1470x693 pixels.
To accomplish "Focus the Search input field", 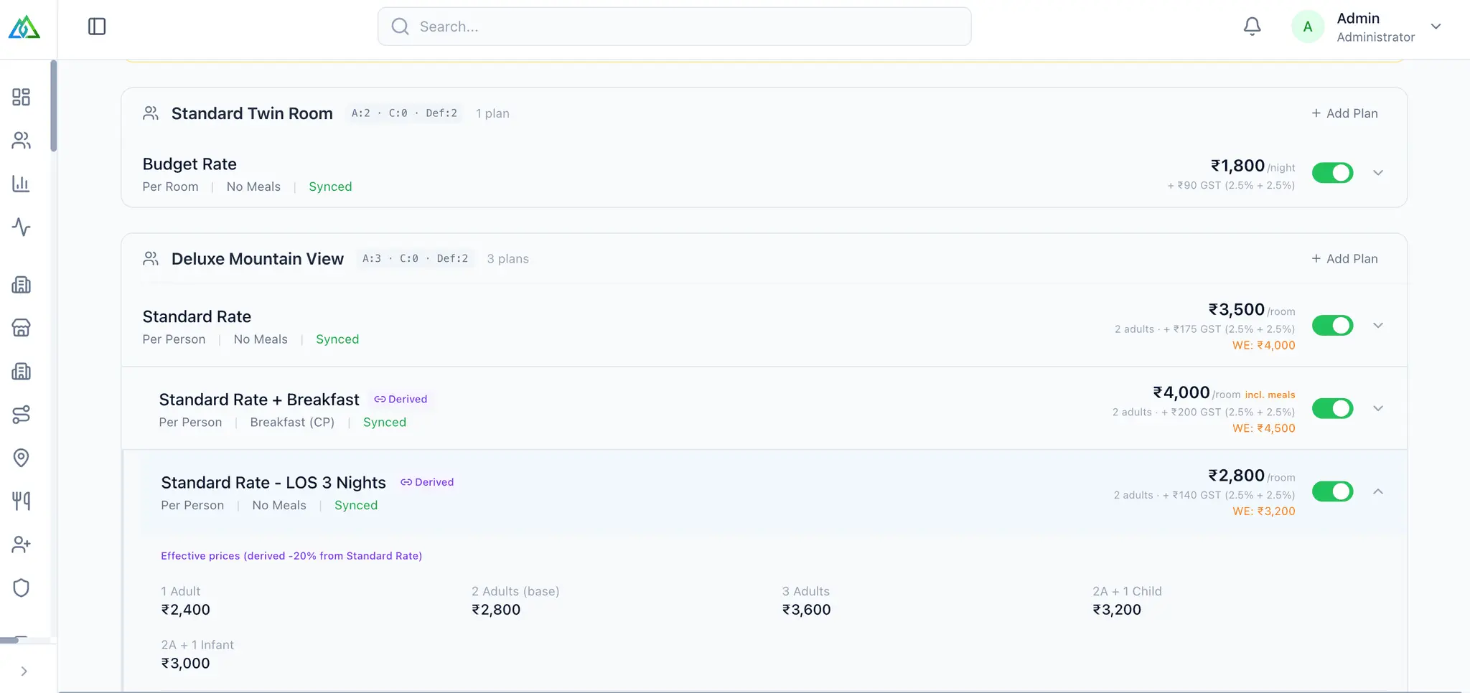I will (x=675, y=27).
